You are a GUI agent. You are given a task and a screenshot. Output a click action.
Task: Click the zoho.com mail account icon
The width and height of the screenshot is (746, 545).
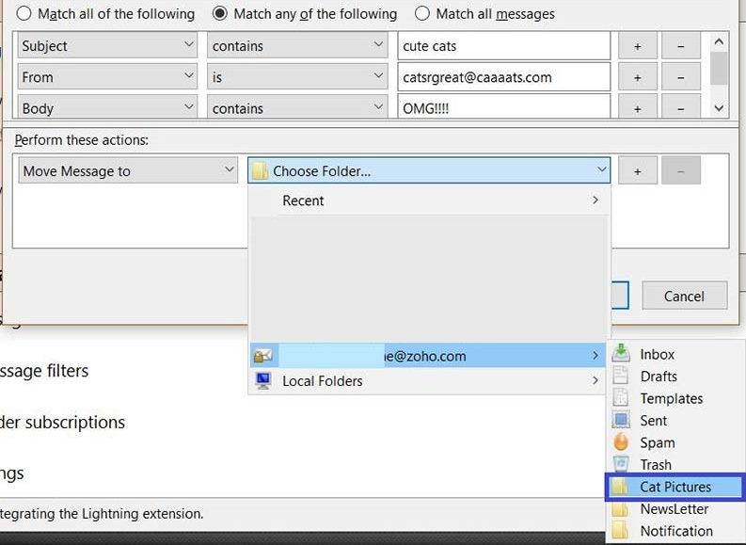tap(263, 356)
